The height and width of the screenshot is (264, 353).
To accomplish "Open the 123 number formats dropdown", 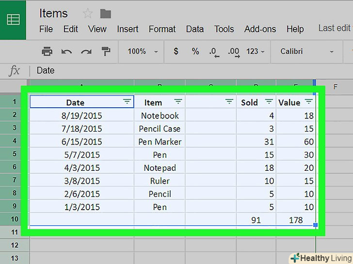I will point(255,51).
